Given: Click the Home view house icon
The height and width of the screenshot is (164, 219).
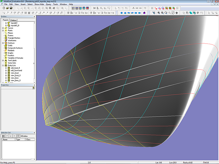Looking at the screenshot, I should (x=144, y=13).
